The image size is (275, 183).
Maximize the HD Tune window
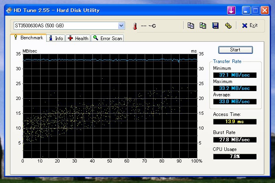[x=254, y=10]
